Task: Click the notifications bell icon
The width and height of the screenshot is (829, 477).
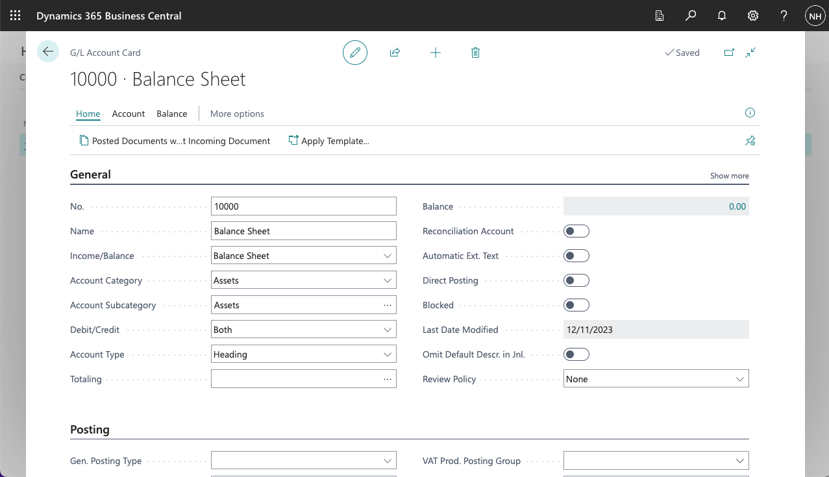Action: coord(721,16)
